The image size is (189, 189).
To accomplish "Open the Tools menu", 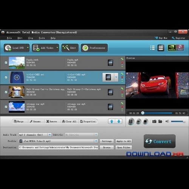I will pyautogui.click(x=42, y=38).
